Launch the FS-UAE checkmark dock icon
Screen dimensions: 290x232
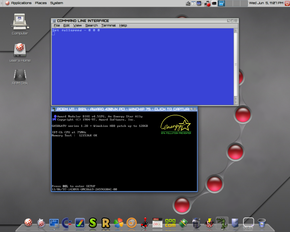coord(80,223)
